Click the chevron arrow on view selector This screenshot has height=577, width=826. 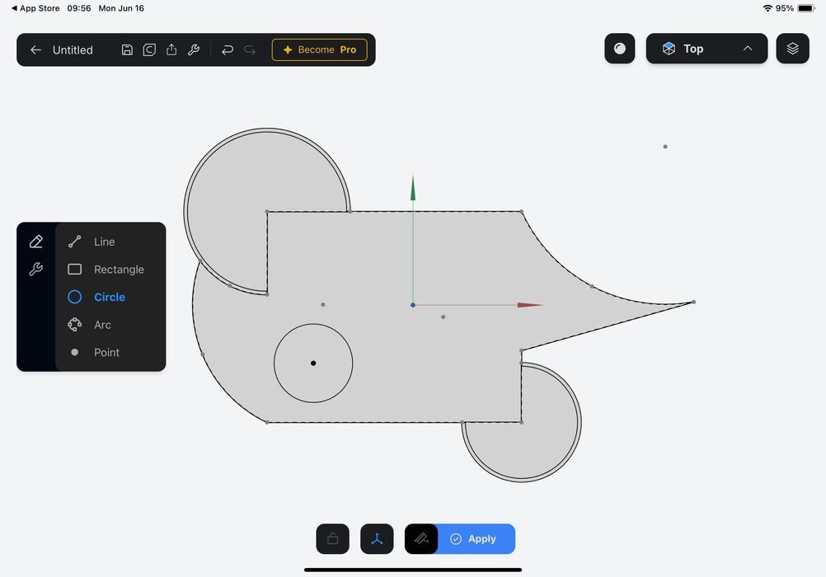(x=748, y=49)
